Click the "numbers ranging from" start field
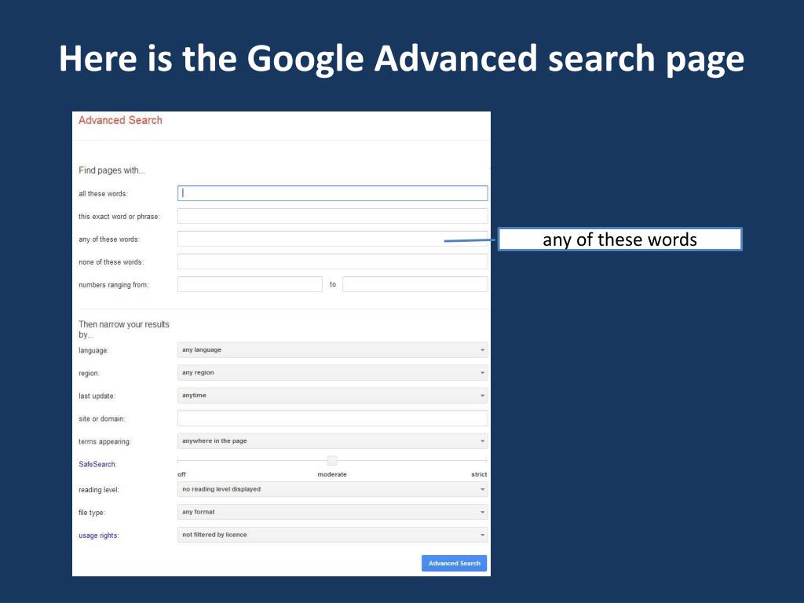Image resolution: width=804 pixels, height=603 pixels. tap(250, 284)
